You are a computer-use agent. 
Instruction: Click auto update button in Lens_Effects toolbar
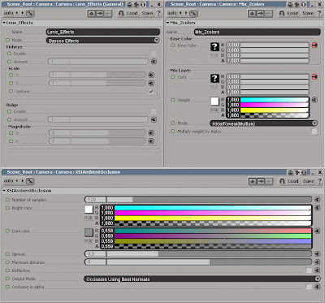(x=8, y=13)
